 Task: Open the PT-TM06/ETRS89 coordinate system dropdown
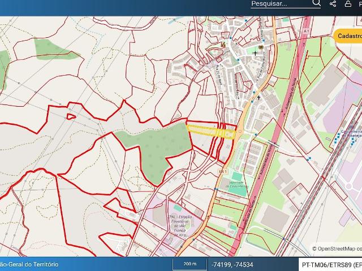(331, 264)
